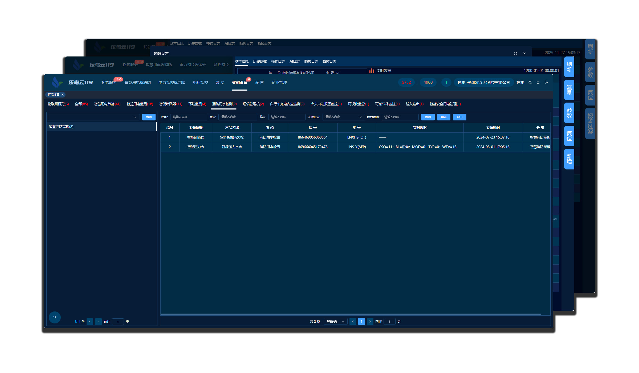
Task: Click the logout icon next to fullscreen
Action: [546, 82]
